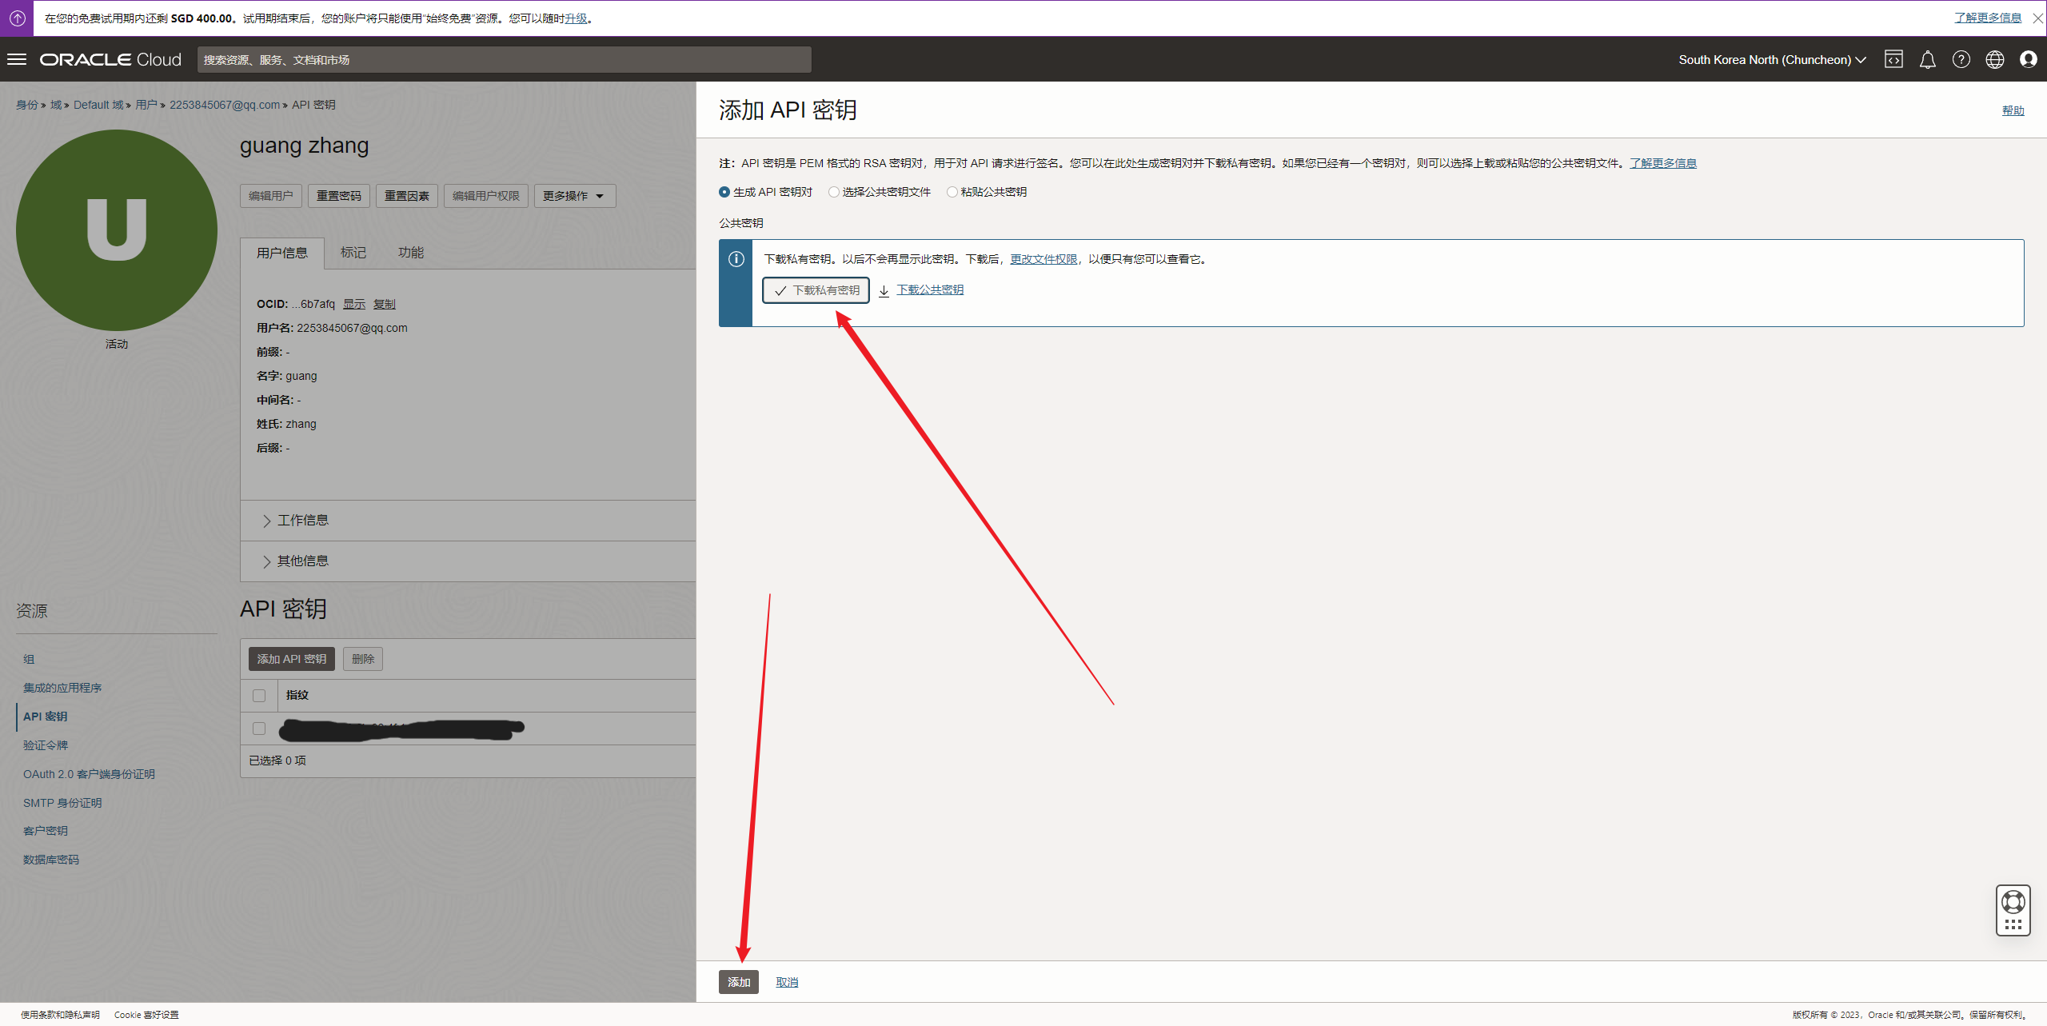2047x1026 pixels.
Task: Check the header checkbox in API key table
Action: (259, 696)
